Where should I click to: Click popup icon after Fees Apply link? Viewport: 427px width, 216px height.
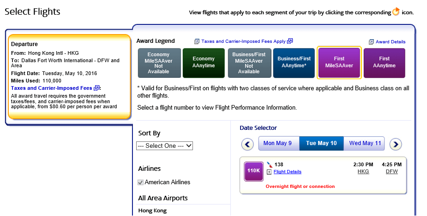[290, 41]
